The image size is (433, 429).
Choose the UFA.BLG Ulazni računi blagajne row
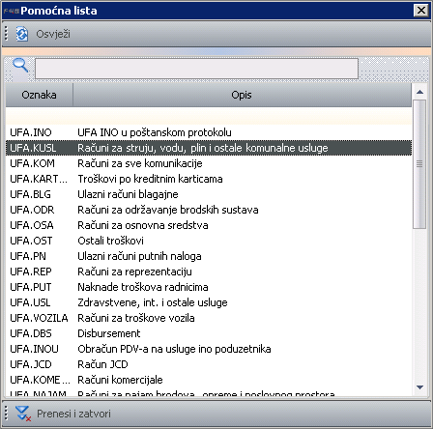pyautogui.click(x=209, y=194)
